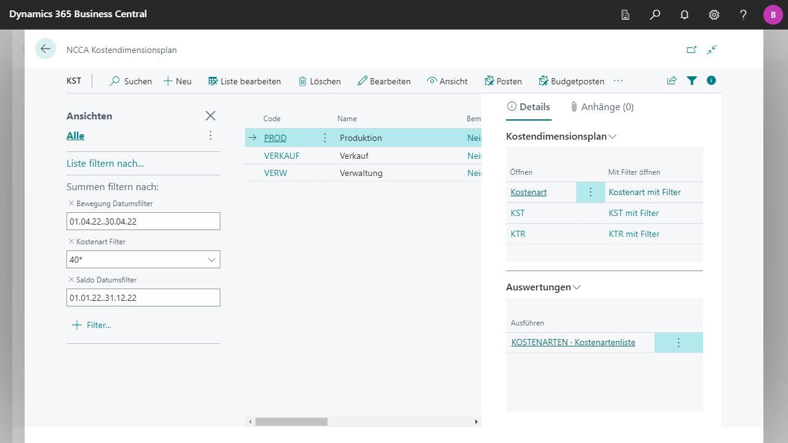Collapse the page with shrink arrows icon
The height and width of the screenshot is (443, 788).
click(712, 50)
